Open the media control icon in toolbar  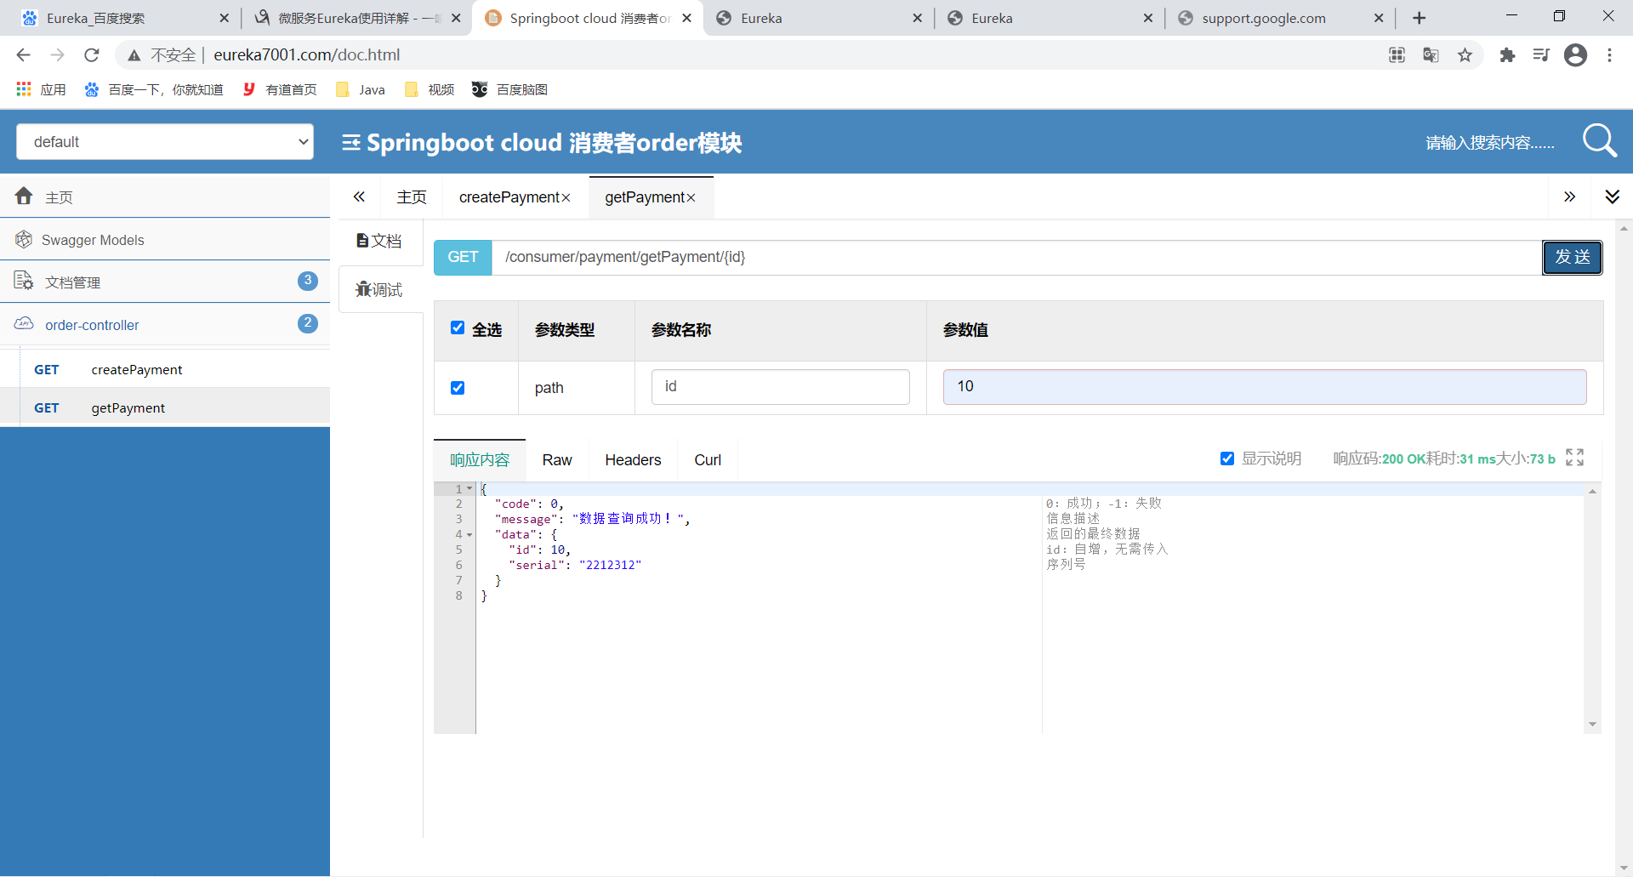pyautogui.click(x=1541, y=55)
